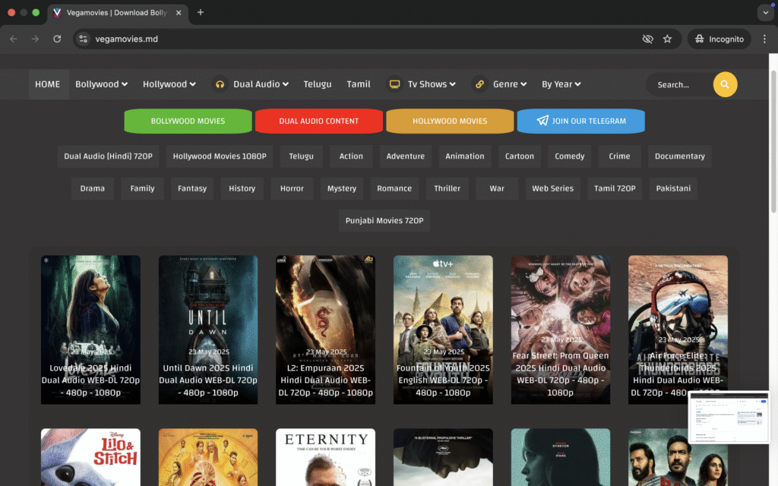Image resolution: width=778 pixels, height=486 pixels.
Task: Open the Chrome three-dot menu
Action: coord(764,39)
